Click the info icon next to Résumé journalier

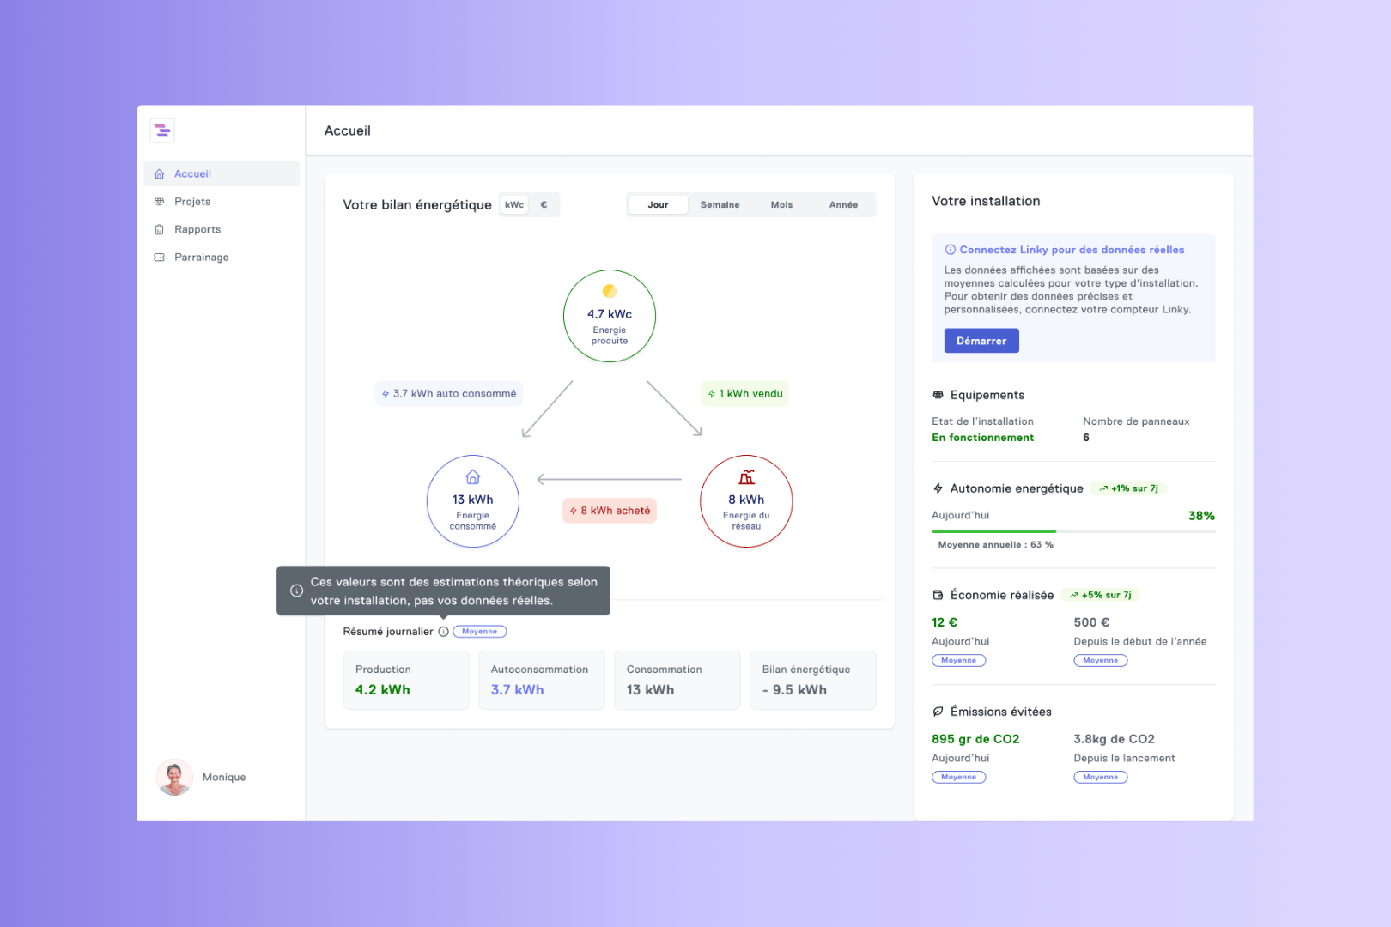click(x=443, y=632)
